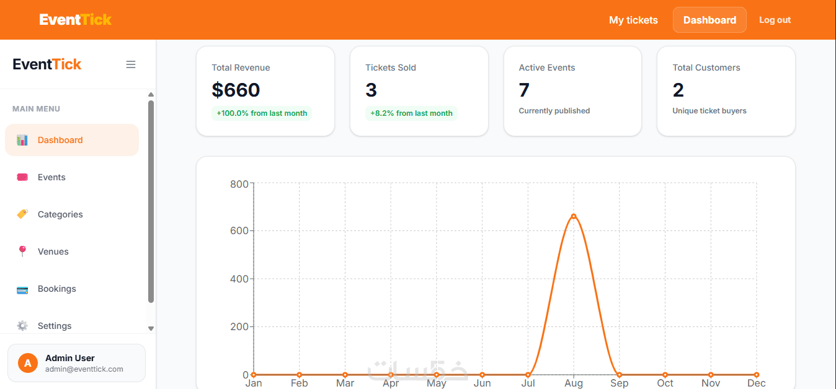
Task: Click the August data point on chart
Action: (574, 216)
